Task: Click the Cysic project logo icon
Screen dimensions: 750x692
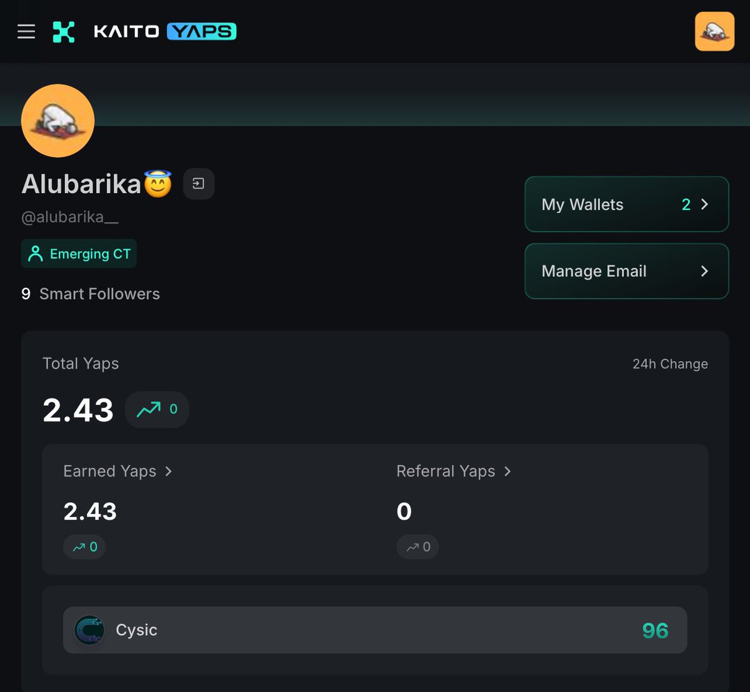Action: click(x=89, y=630)
